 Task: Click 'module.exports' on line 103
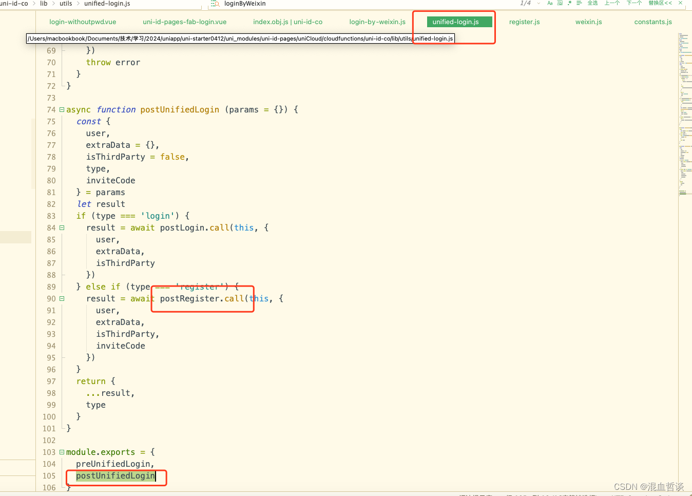[x=101, y=452]
